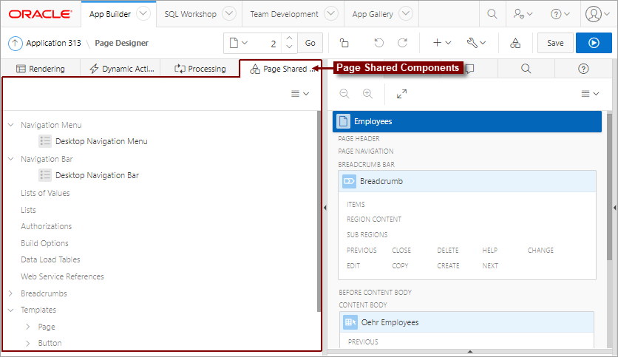
Task: Click the left pane collapse splitter arrow
Action: 325,208
